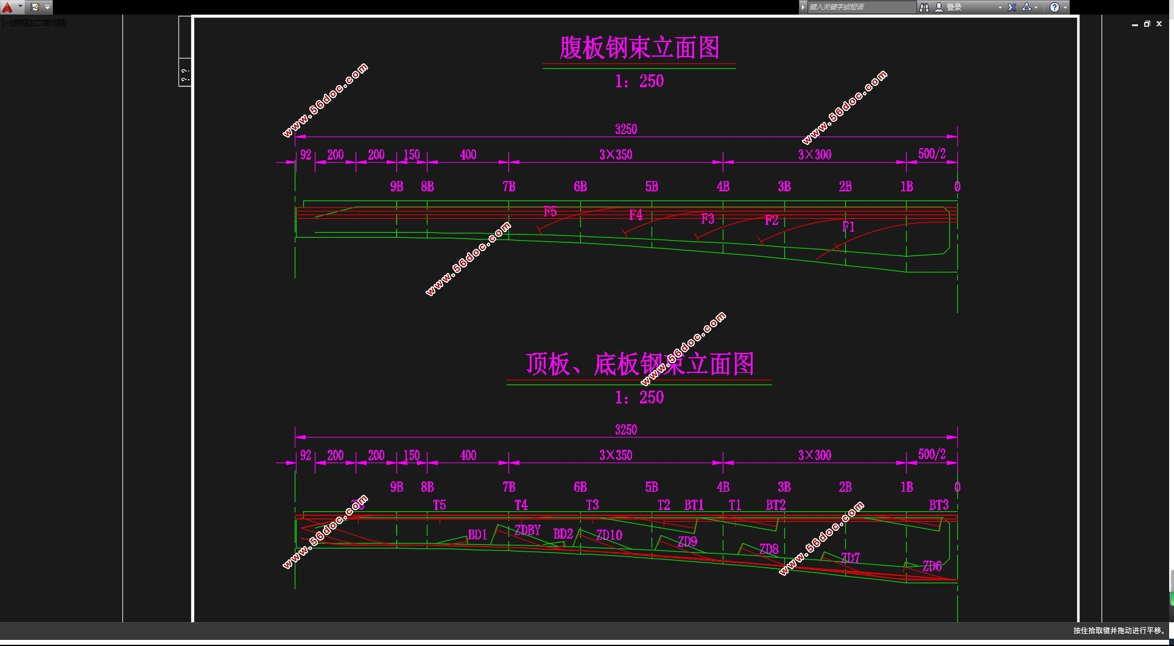Select the T1 label
The height and width of the screenshot is (646, 1174).
pos(735,505)
